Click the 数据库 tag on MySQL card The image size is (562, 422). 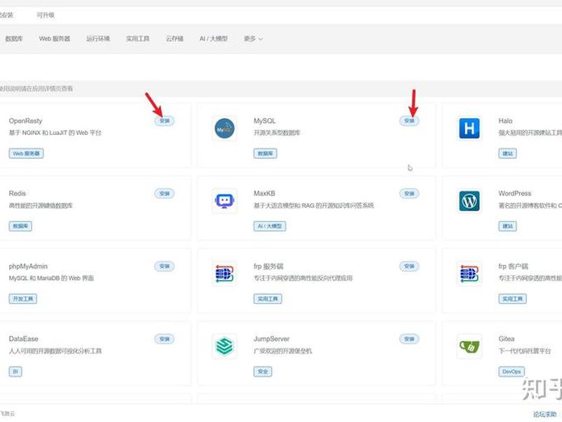point(266,153)
